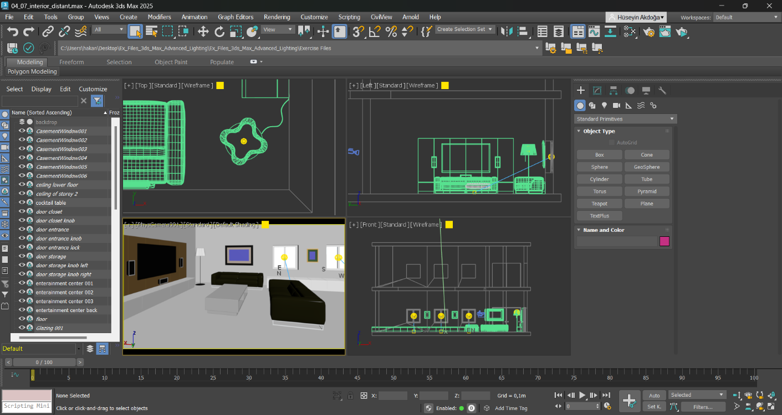The width and height of the screenshot is (782, 415).
Task: Click the Sphere primitive button
Action: 599,167
